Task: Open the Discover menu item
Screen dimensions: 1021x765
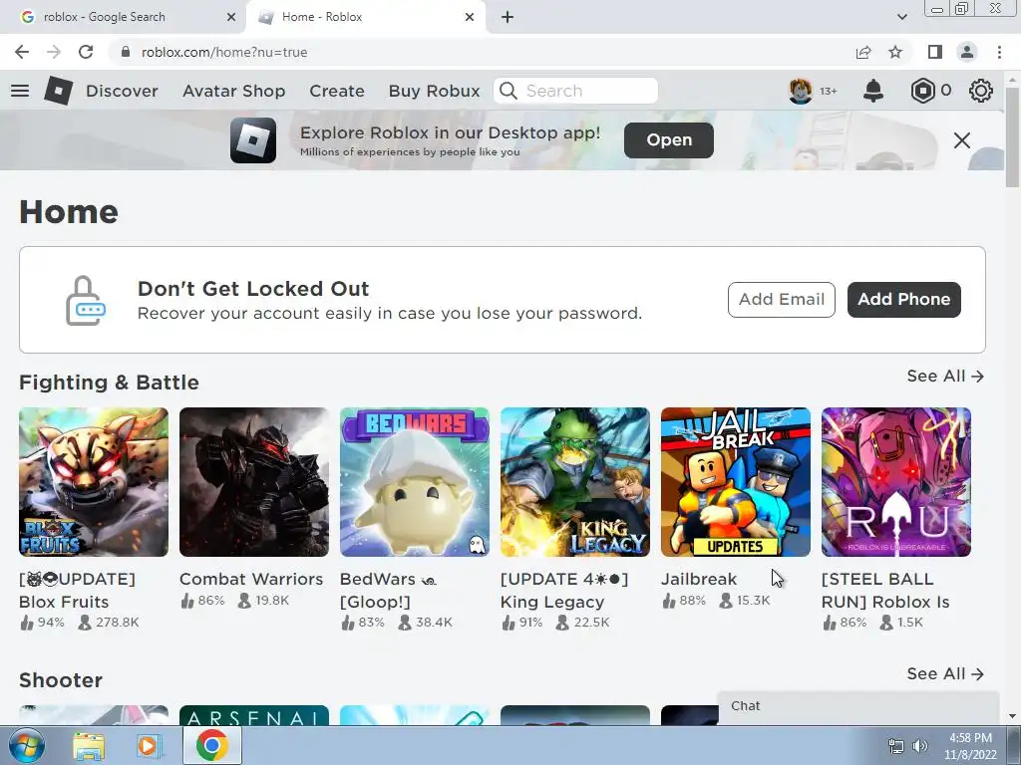Action: pyautogui.click(x=122, y=91)
